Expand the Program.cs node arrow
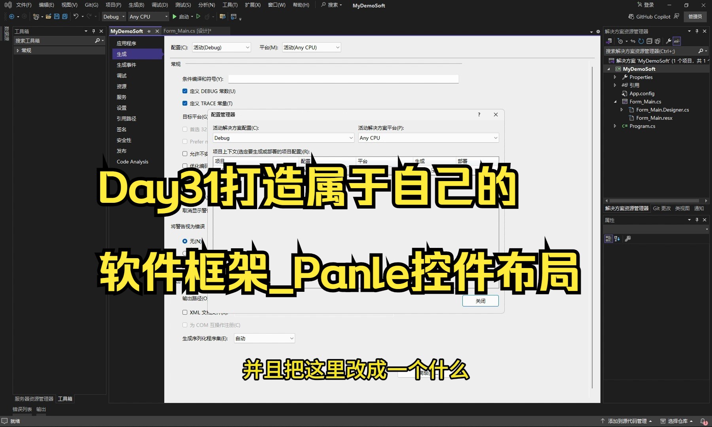This screenshot has width=712, height=427. (615, 126)
